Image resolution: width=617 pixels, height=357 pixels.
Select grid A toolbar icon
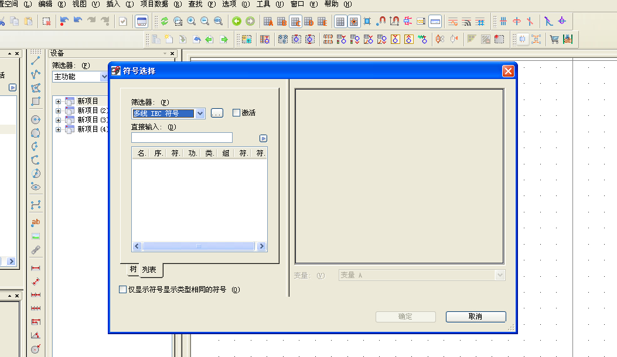tap(268, 21)
